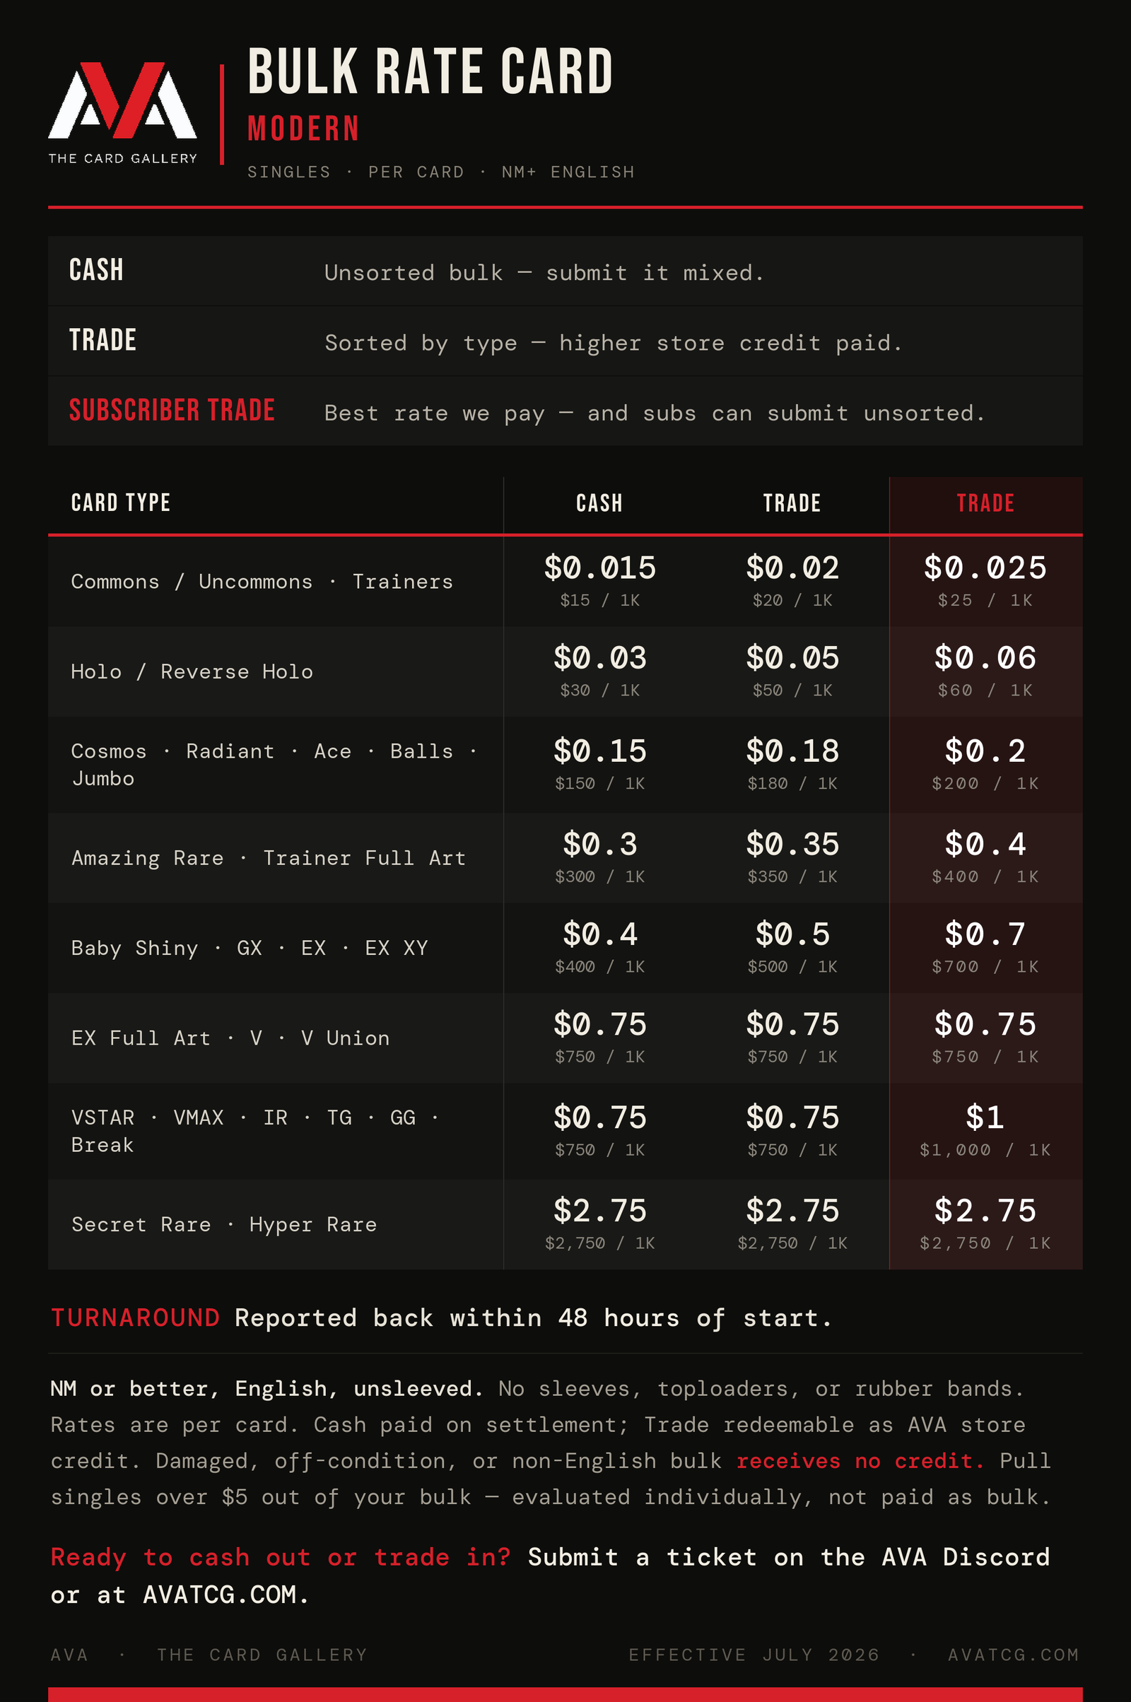Screen dimensions: 1131x1702
Task: Click the EX Full Art row label
Action: (x=230, y=1038)
